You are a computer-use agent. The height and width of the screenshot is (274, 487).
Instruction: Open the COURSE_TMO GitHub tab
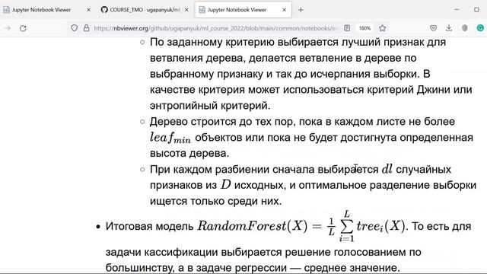tap(145, 10)
